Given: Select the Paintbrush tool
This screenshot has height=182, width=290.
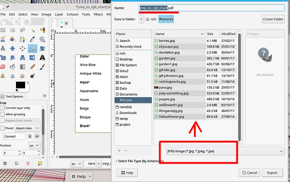Looking at the screenshot, I should [42, 67].
